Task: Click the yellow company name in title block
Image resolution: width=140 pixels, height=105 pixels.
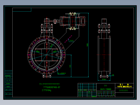Action: coord(124,86)
